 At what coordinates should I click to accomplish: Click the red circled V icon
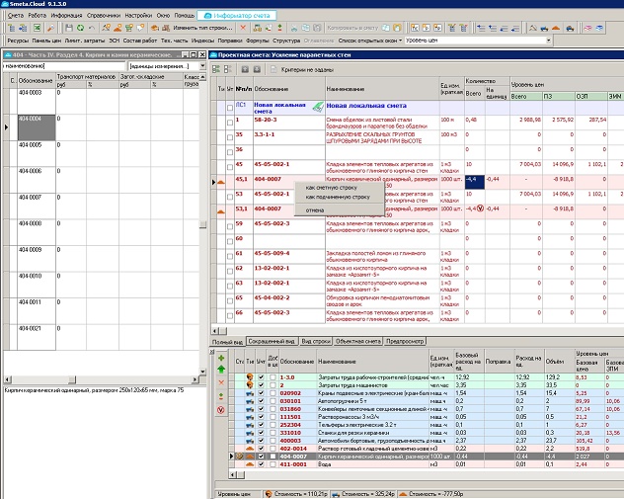220,408
